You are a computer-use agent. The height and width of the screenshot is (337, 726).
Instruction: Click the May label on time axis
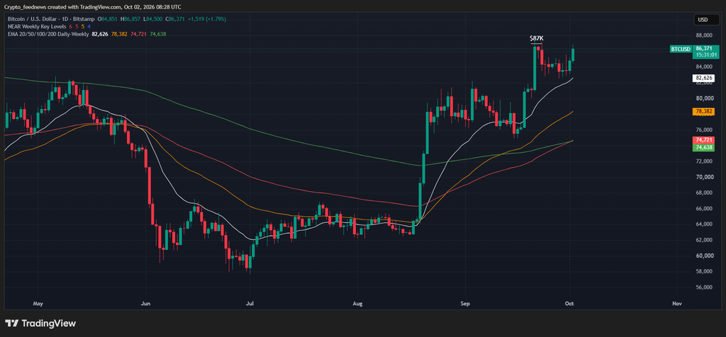tap(38, 304)
